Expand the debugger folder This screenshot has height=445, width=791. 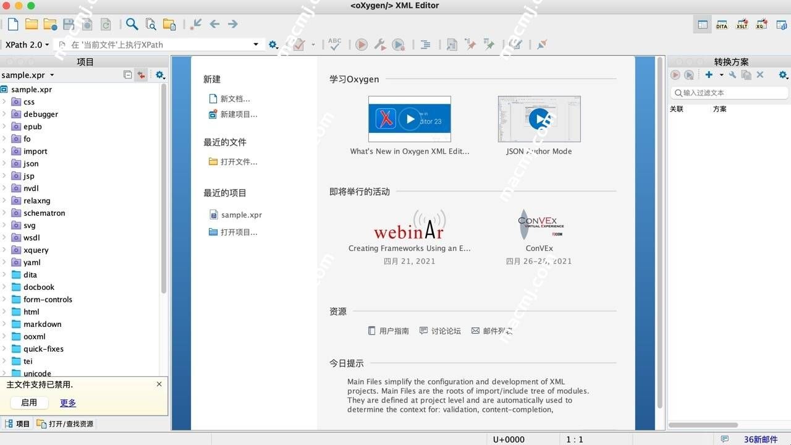[4, 114]
